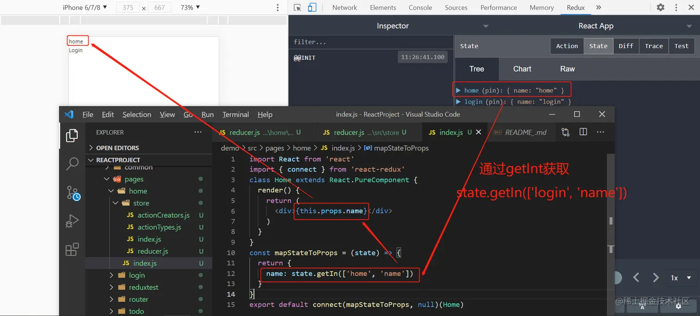This screenshot has height=316, width=700.
Task: Open actionCreators.js in the explorer
Action: (163, 215)
